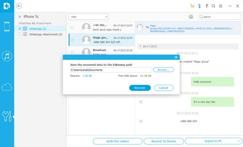Open the hamburger menu icon
Viewport: 243px width, 147px height.
pyautogui.click(x=221, y=6)
